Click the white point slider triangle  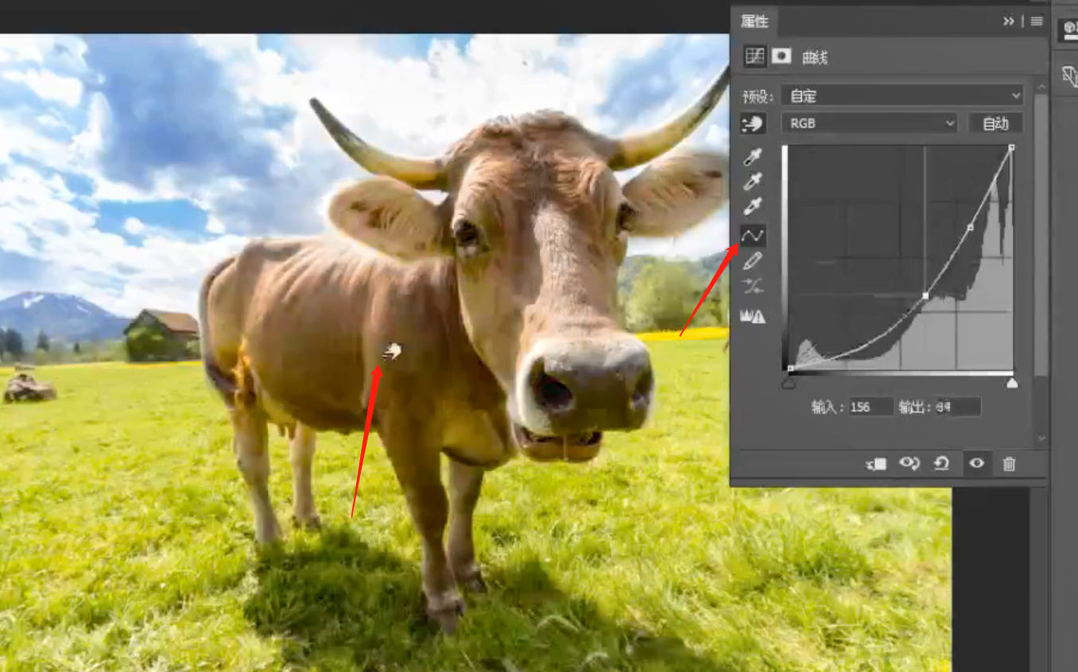(1012, 384)
